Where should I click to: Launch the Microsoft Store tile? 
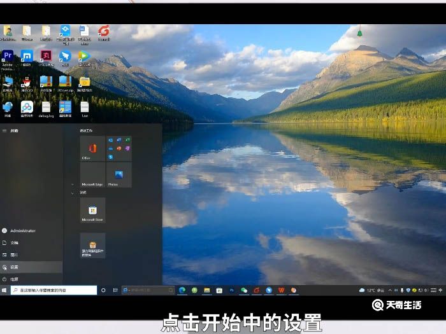92,211
